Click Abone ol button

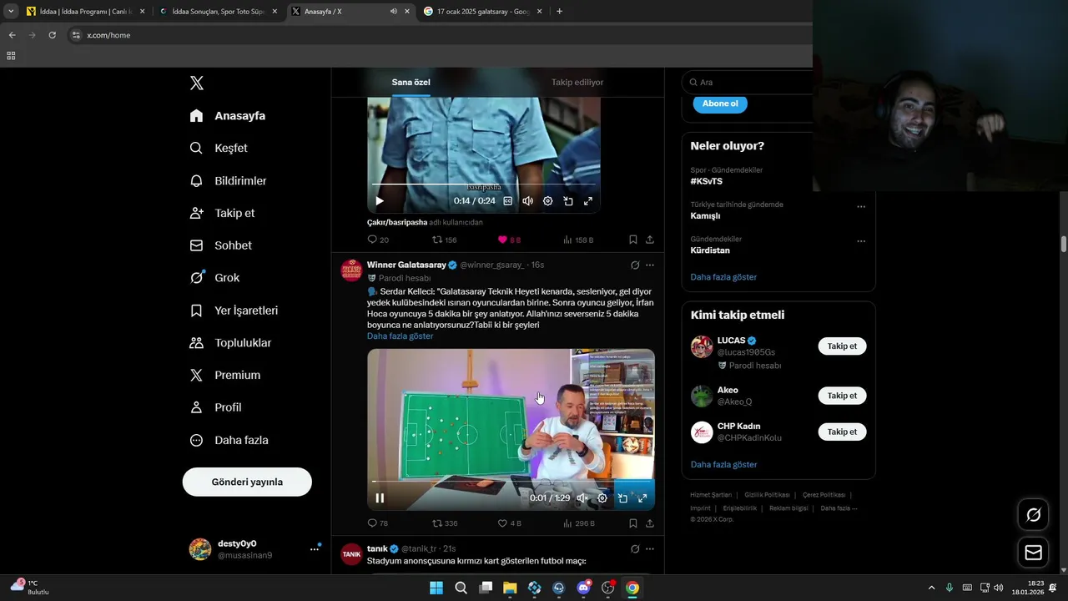720,104
